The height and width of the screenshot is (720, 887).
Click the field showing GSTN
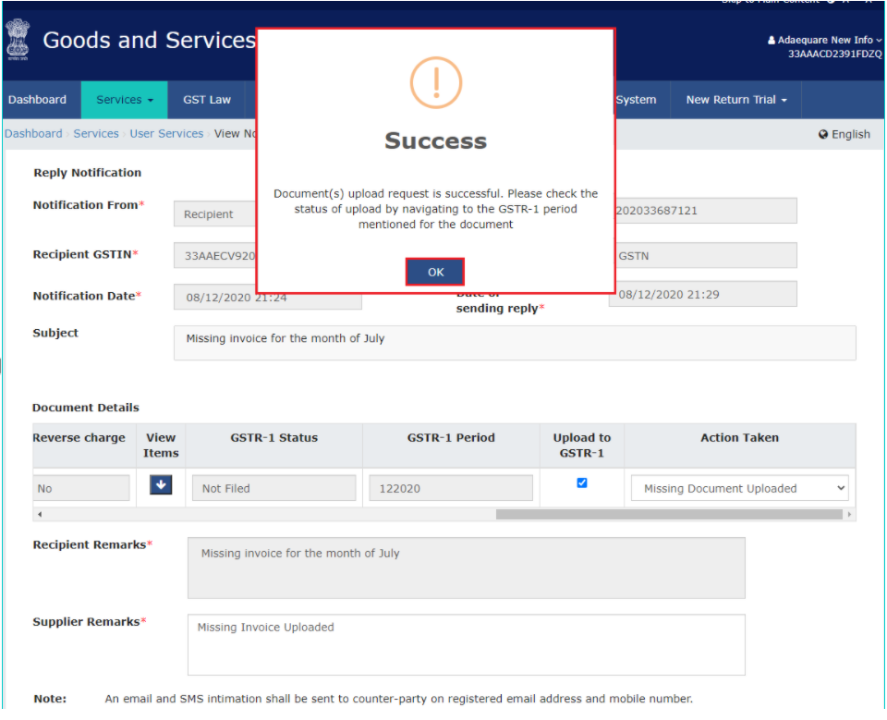click(x=706, y=255)
